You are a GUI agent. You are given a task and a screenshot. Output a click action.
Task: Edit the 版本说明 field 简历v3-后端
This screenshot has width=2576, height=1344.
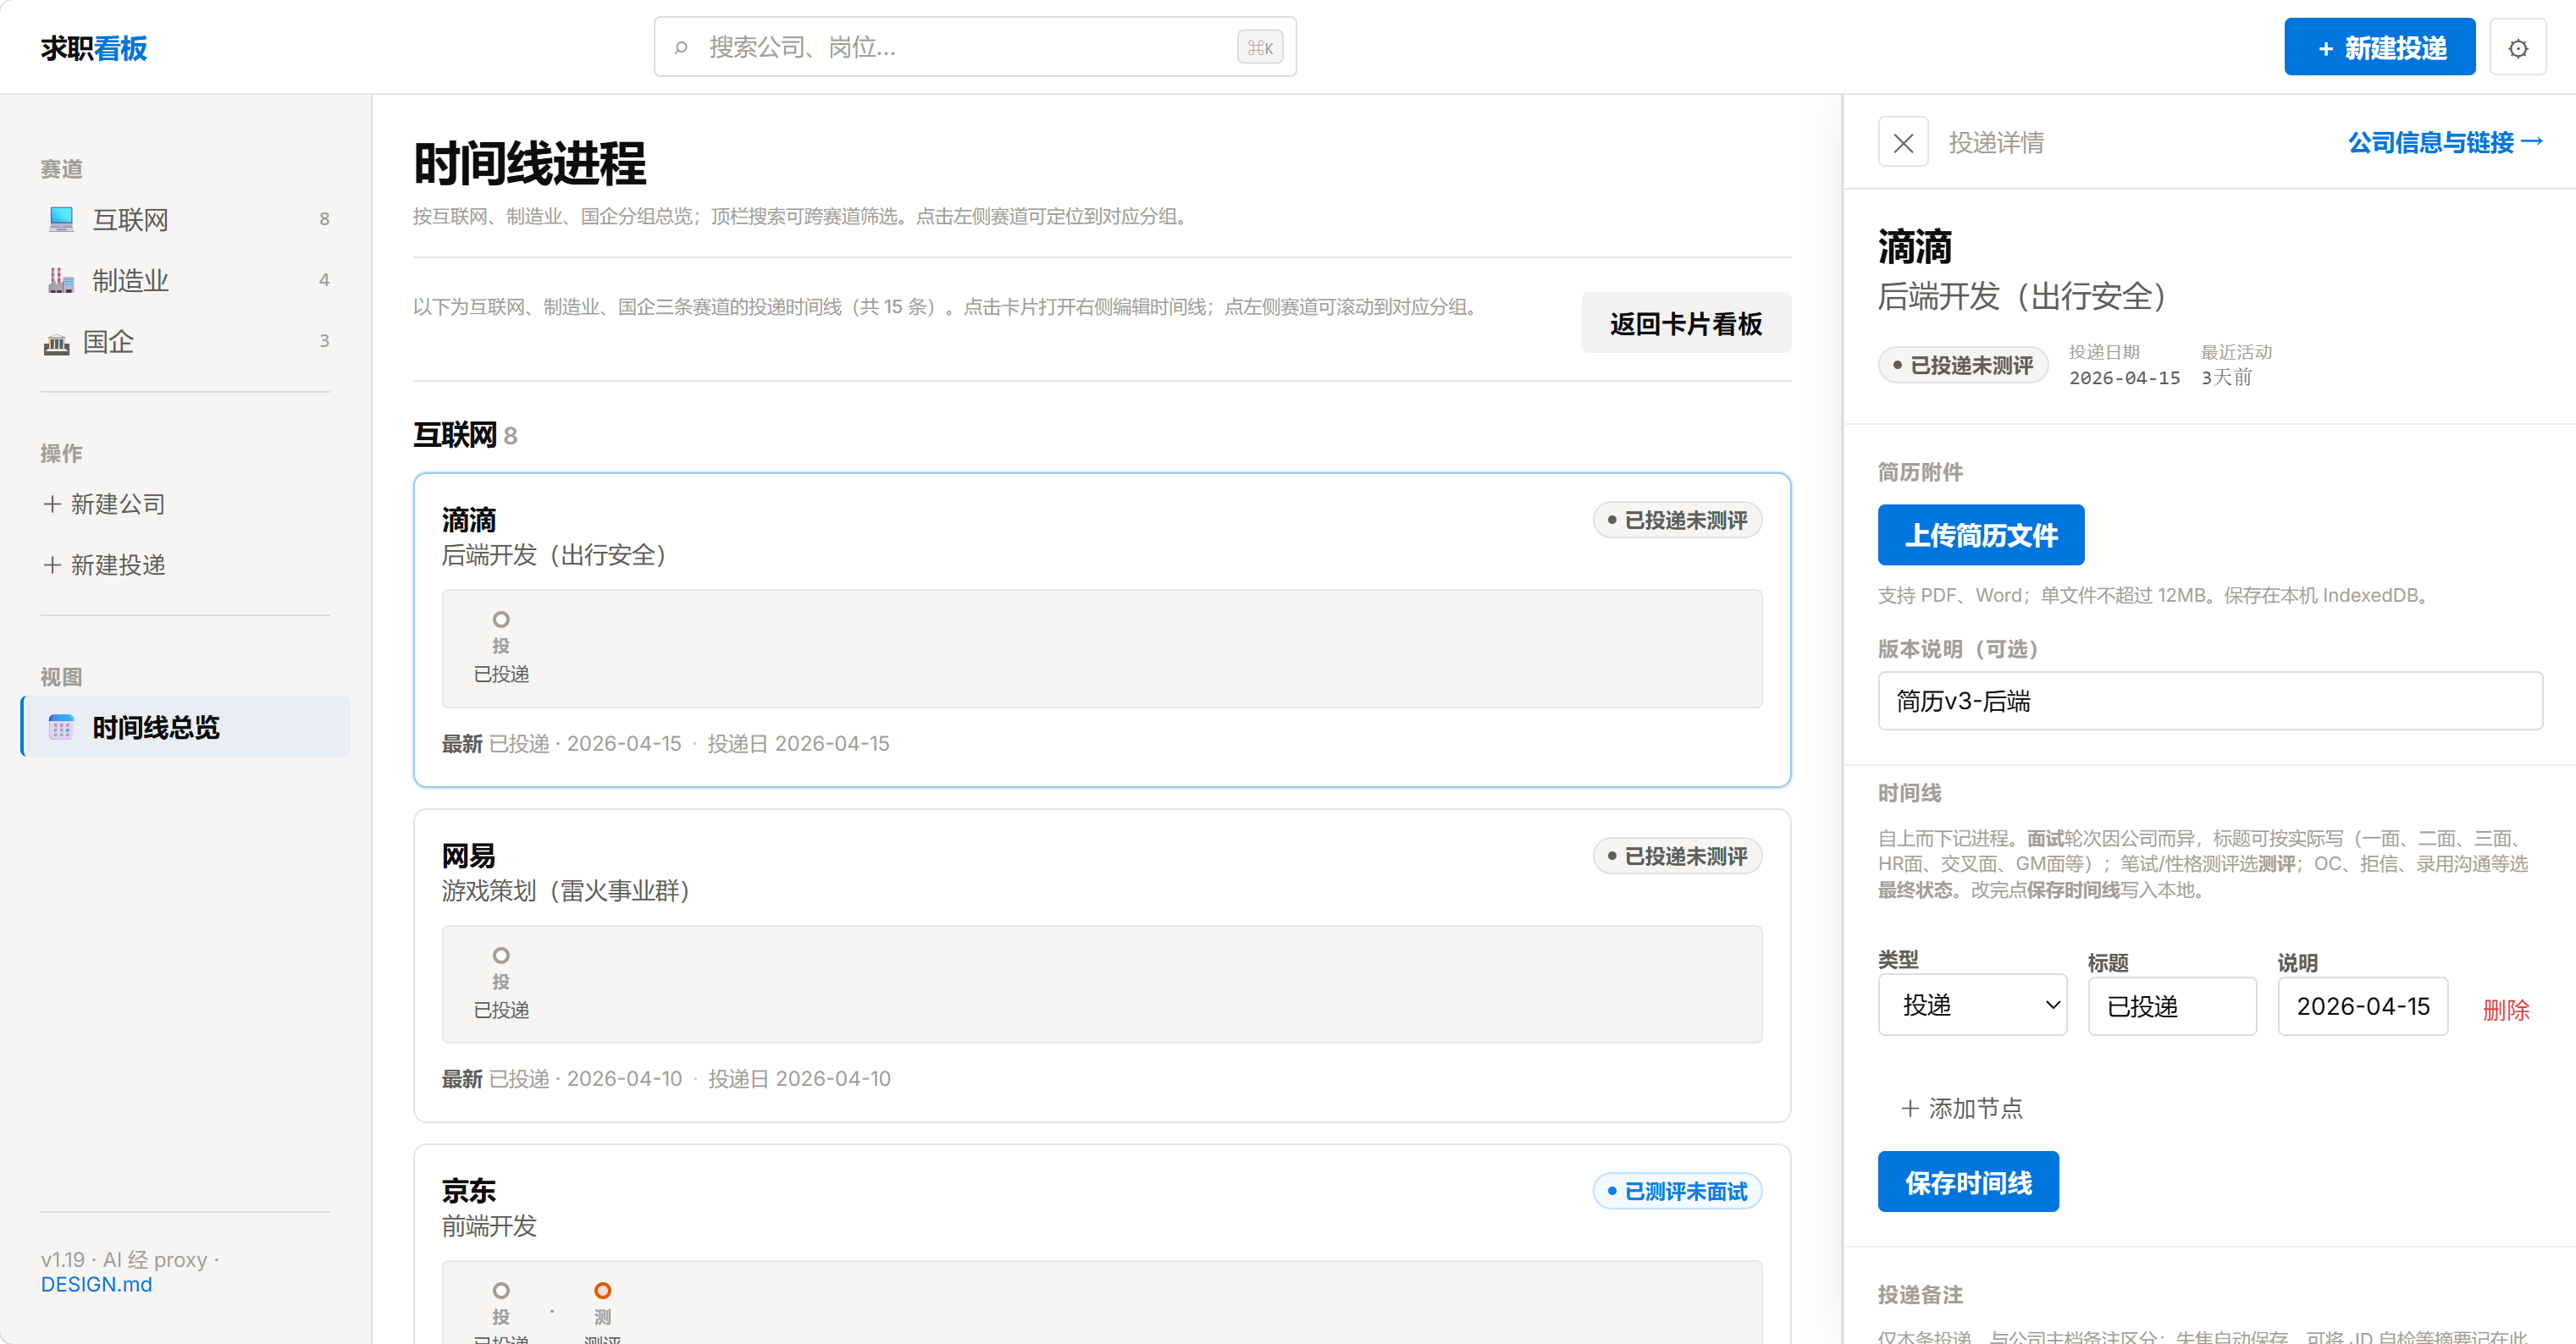(2210, 701)
